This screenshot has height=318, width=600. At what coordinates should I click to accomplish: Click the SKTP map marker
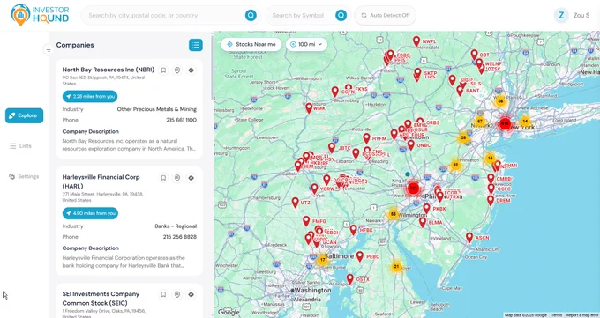[x=417, y=73]
